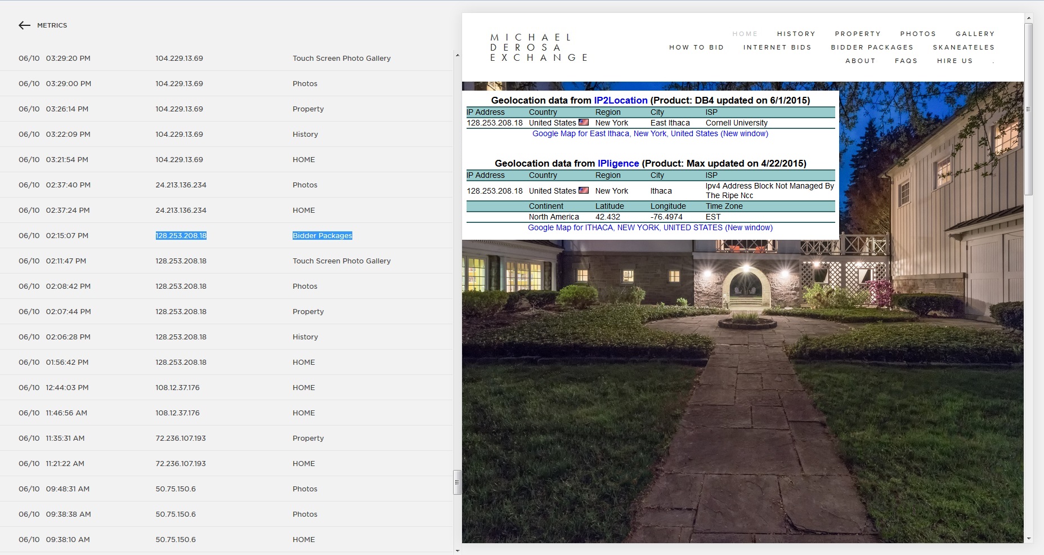This screenshot has height=555, width=1044.
Task: Open SKANEATELES nav link
Action: coord(964,47)
